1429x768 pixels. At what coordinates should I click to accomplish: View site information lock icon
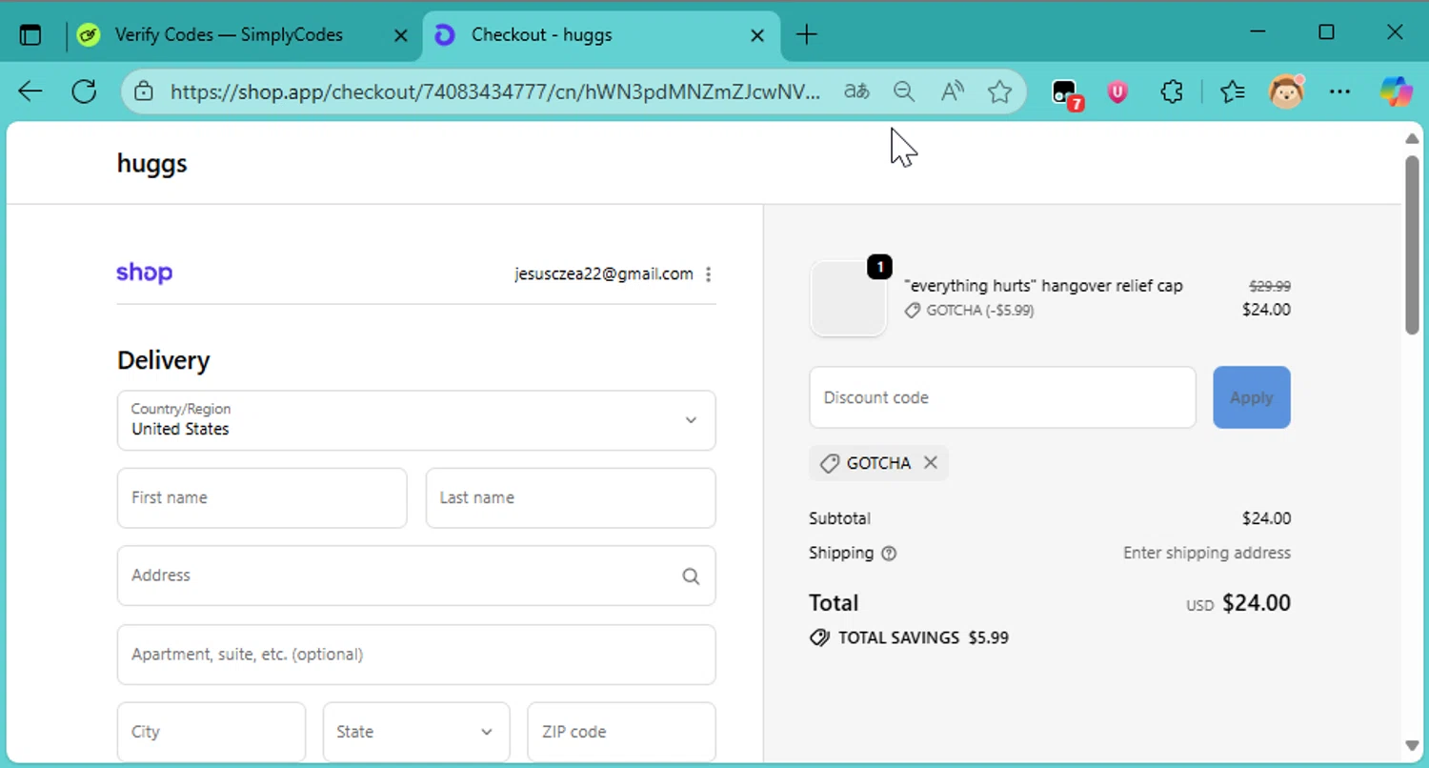(144, 91)
